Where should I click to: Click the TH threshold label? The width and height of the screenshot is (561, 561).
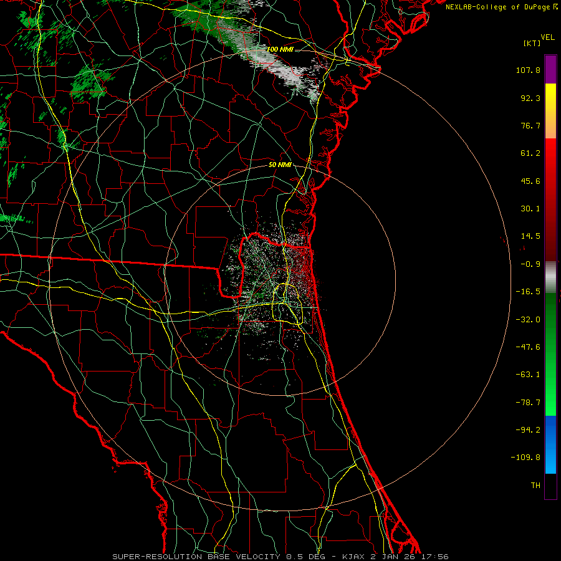click(x=535, y=486)
